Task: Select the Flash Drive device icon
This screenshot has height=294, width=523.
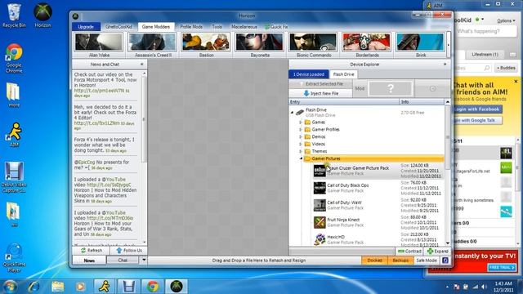Action: [x=300, y=113]
